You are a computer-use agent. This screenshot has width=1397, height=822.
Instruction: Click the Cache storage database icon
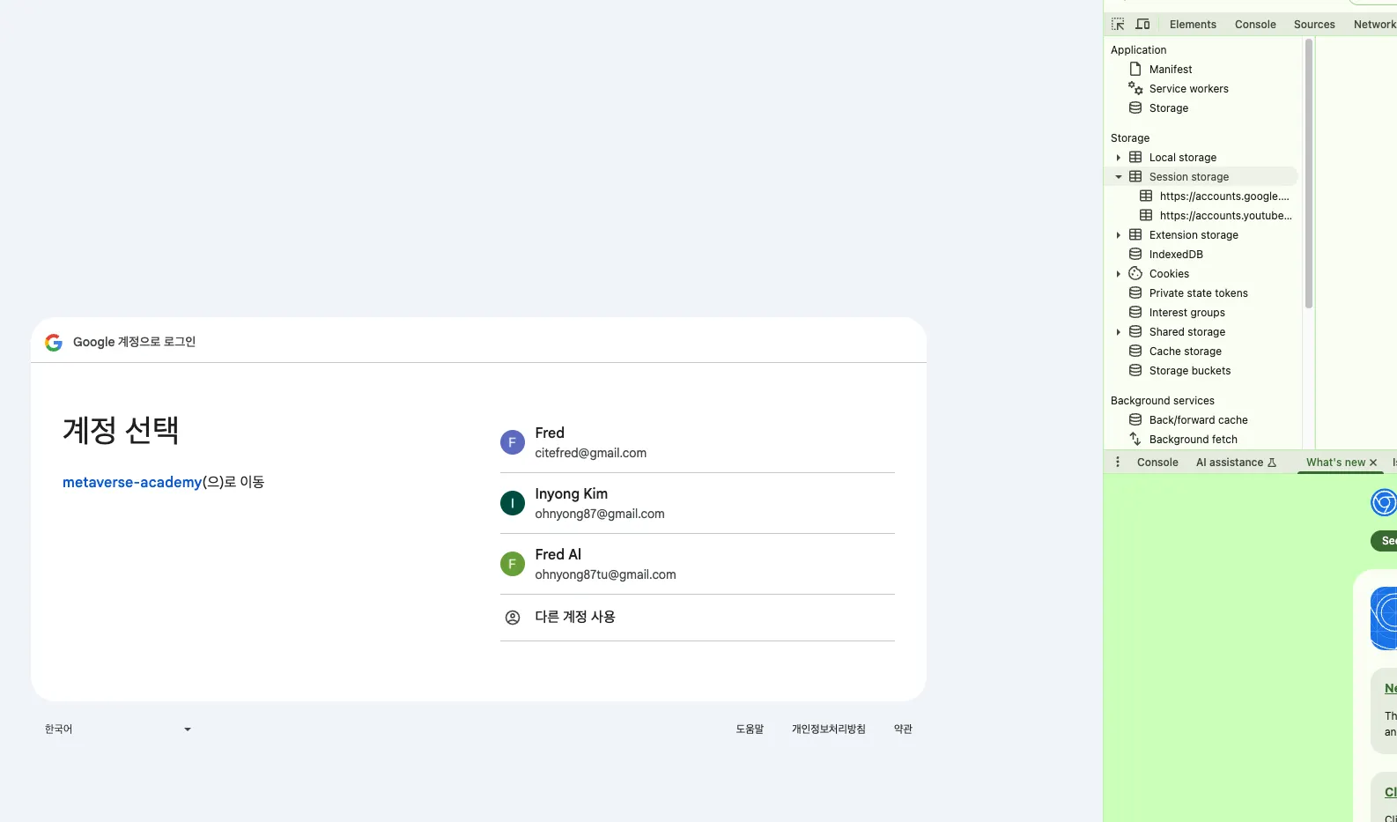(1135, 351)
